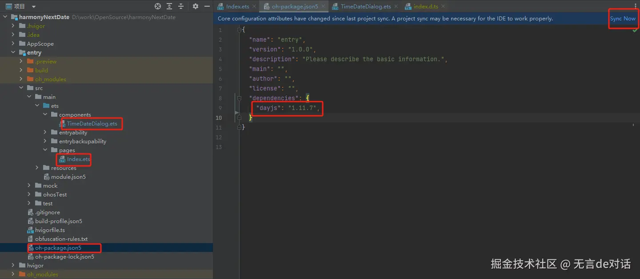Expand the resources folder
Viewport: 640px width, 279px height.
pos(37,168)
